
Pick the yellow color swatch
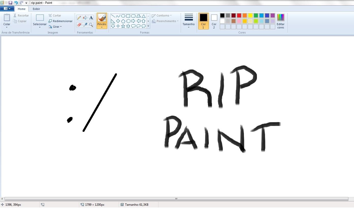[250, 15]
